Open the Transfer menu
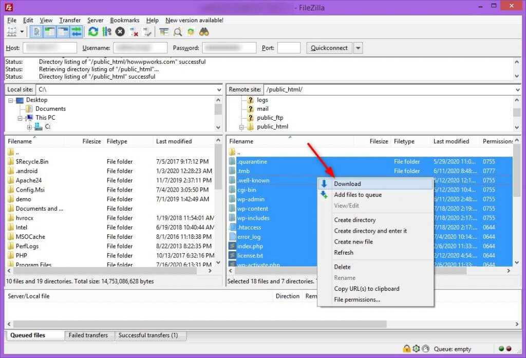The image size is (526, 358). coord(70,20)
